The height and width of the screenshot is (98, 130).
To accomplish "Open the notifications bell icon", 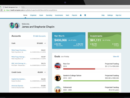I will click(81, 15).
